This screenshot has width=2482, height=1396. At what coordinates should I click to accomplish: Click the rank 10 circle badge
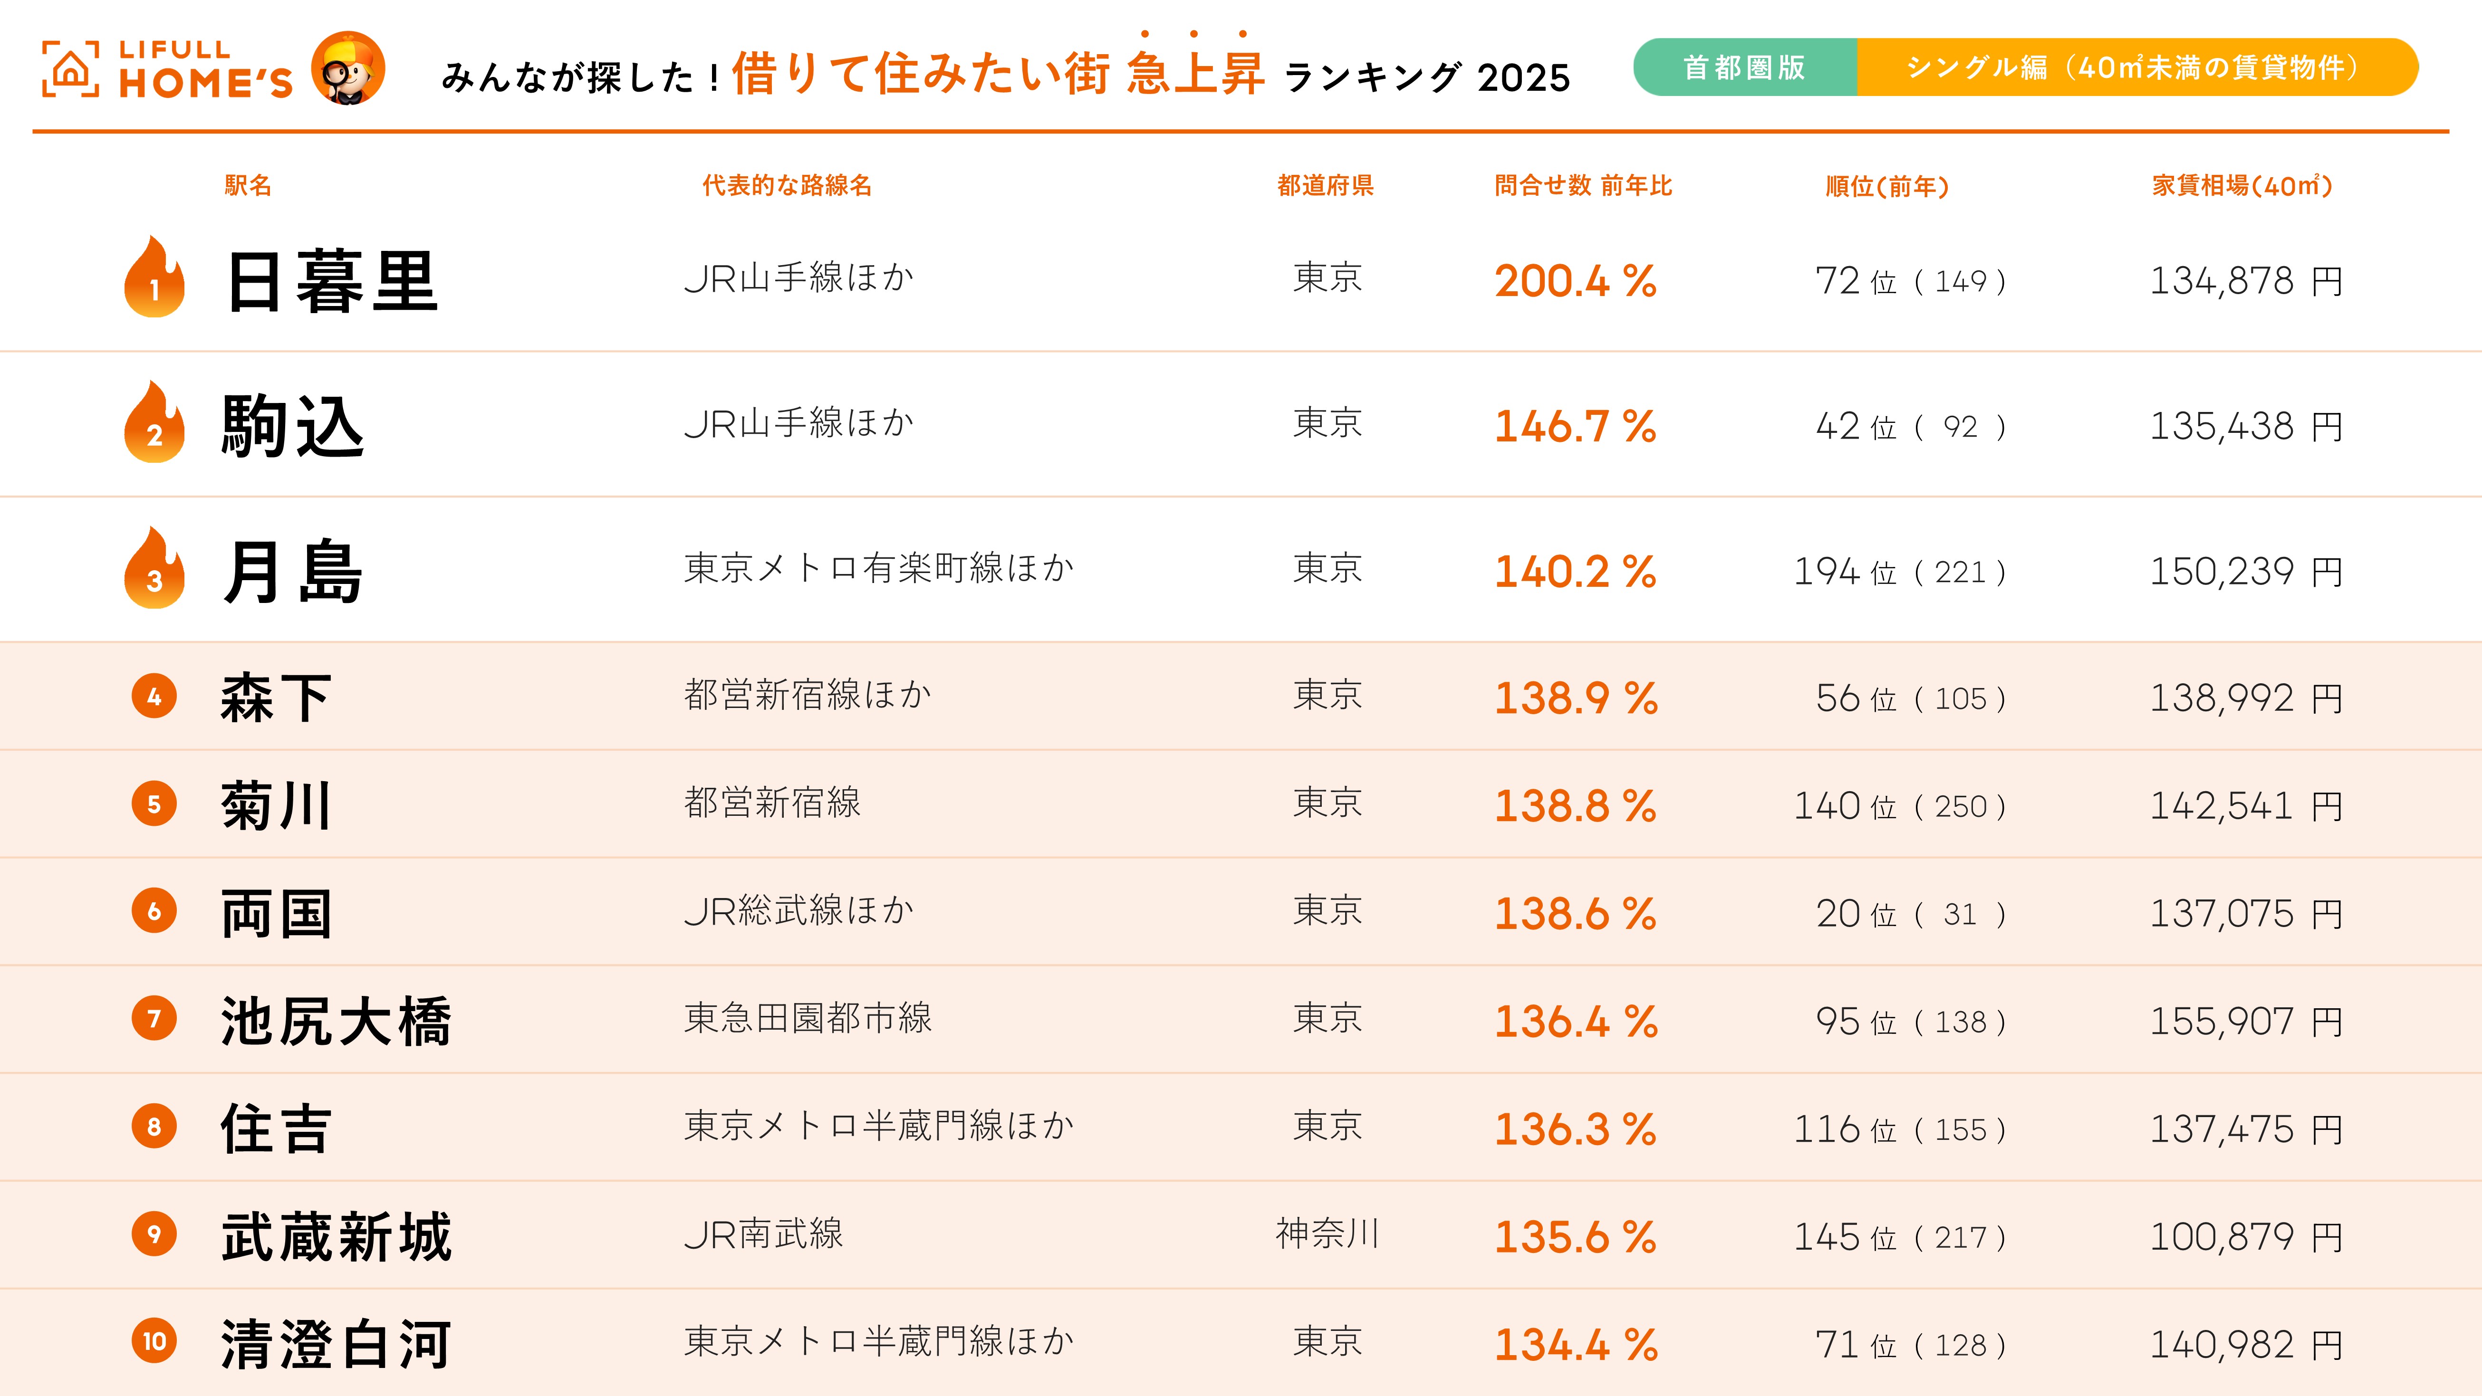(154, 1341)
